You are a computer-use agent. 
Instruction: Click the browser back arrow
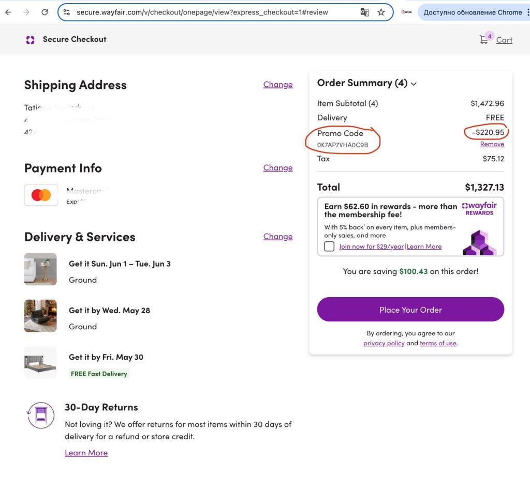click(8, 12)
